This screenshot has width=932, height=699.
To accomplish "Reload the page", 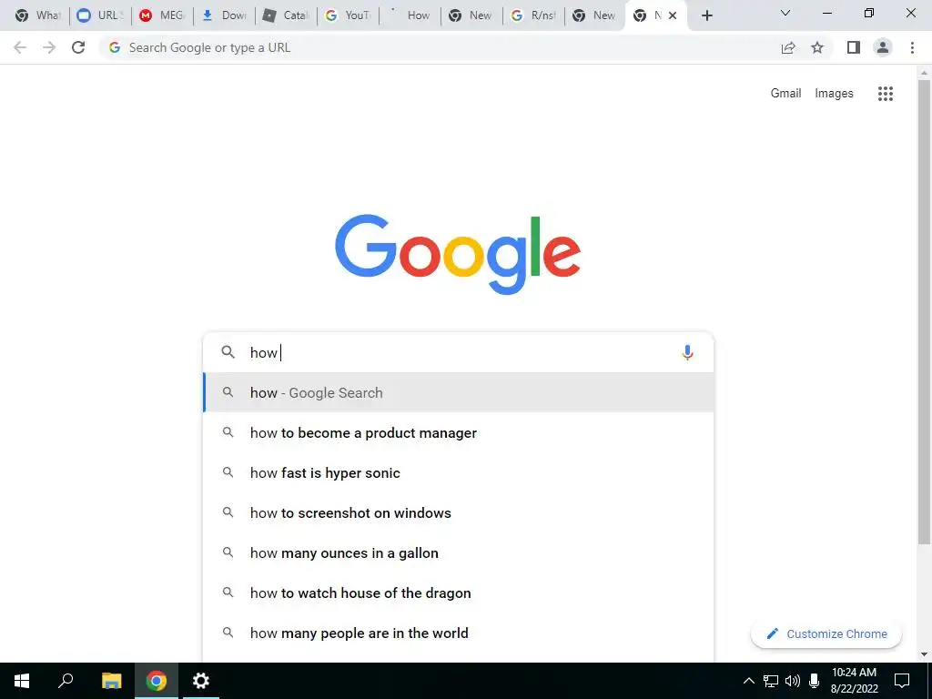I will pos(78,47).
